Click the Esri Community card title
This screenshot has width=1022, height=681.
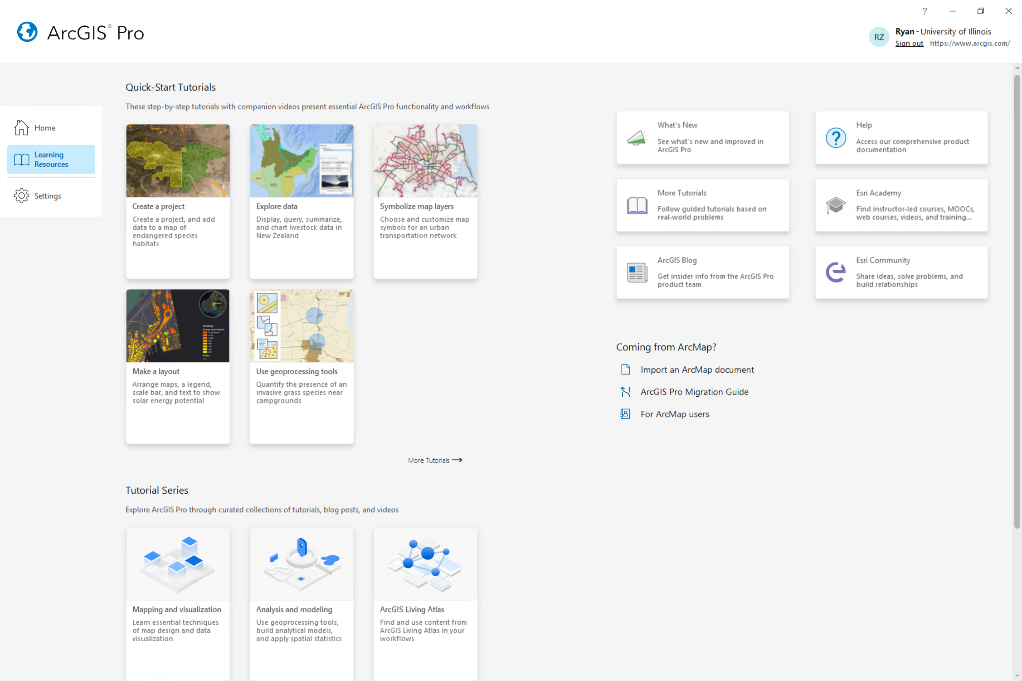click(883, 260)
